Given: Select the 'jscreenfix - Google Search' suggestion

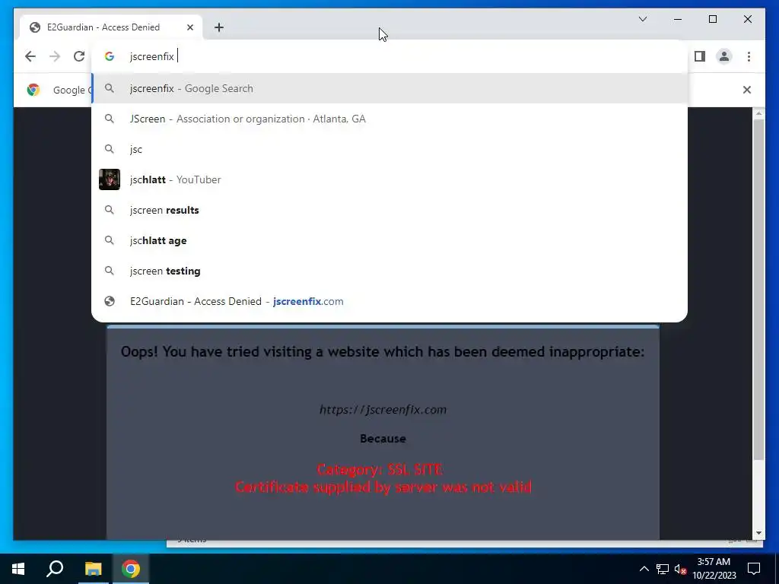Looking at the screenshot, I should coord(389,88).
